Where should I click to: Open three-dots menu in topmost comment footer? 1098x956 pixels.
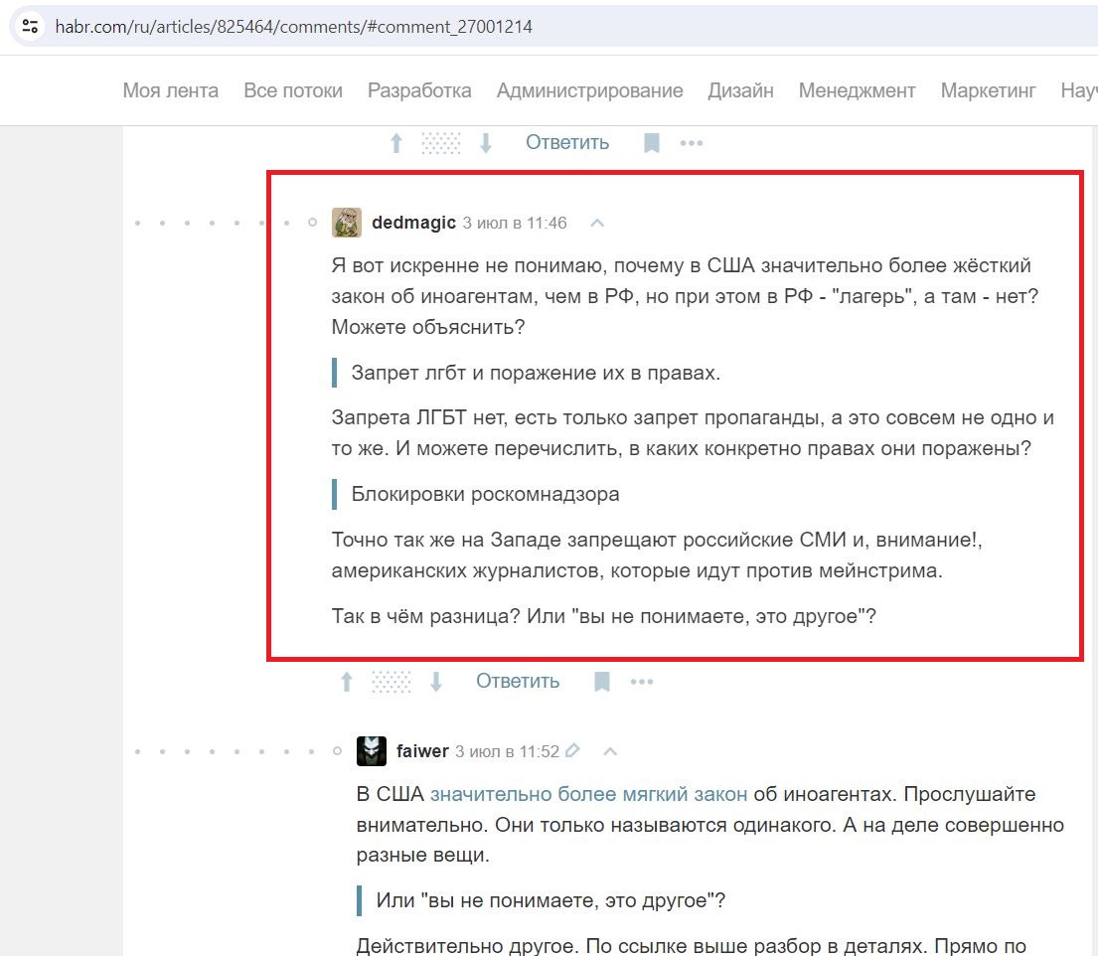[692, 143]
